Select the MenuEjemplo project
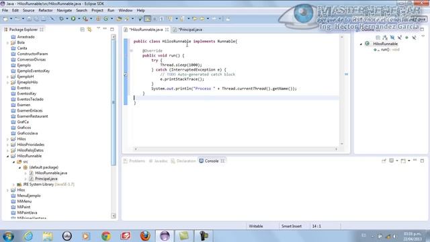 pos(29,196)
